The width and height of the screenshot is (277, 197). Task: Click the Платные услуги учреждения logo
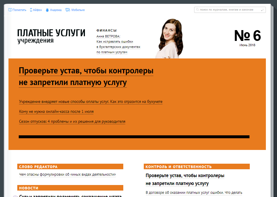(51, 36)
